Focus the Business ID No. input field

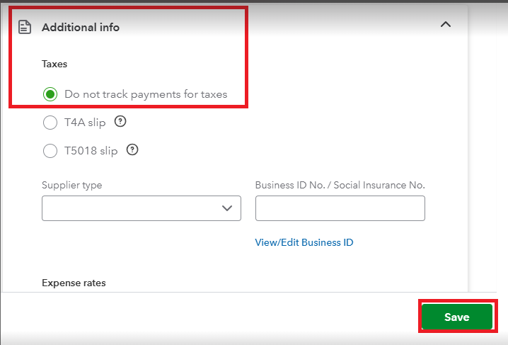coord(340,208)
